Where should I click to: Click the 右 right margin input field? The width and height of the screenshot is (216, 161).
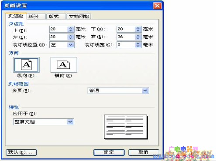(126, 37)
